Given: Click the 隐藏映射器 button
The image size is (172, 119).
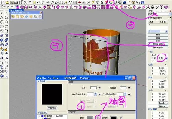Looking at the screenshot, I should click(158, 47).
